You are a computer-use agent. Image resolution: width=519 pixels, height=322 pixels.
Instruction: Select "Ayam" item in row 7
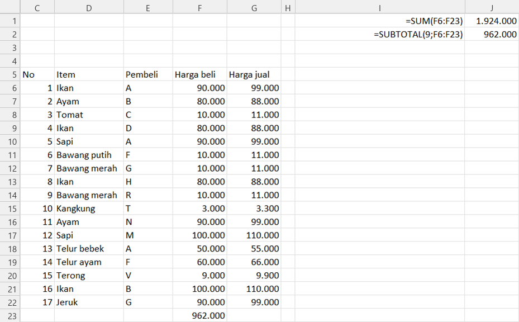click(89, 101)
